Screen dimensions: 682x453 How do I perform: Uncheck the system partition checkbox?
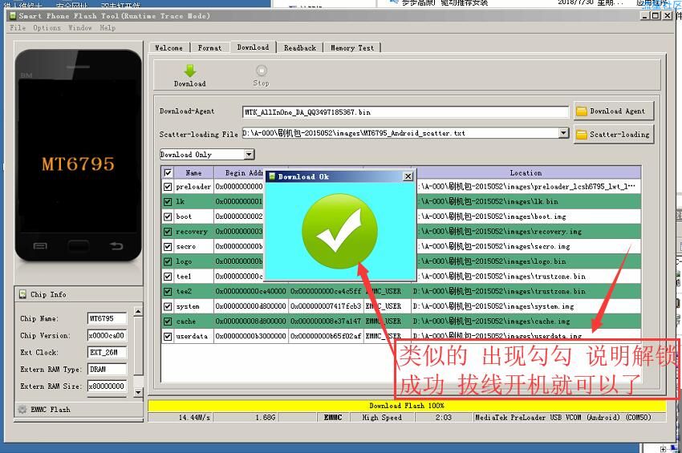168,306
